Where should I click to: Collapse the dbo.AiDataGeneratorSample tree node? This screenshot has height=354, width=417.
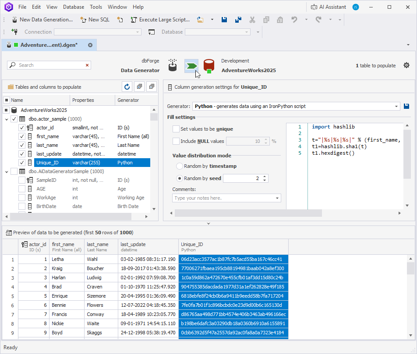pos(7,172)
